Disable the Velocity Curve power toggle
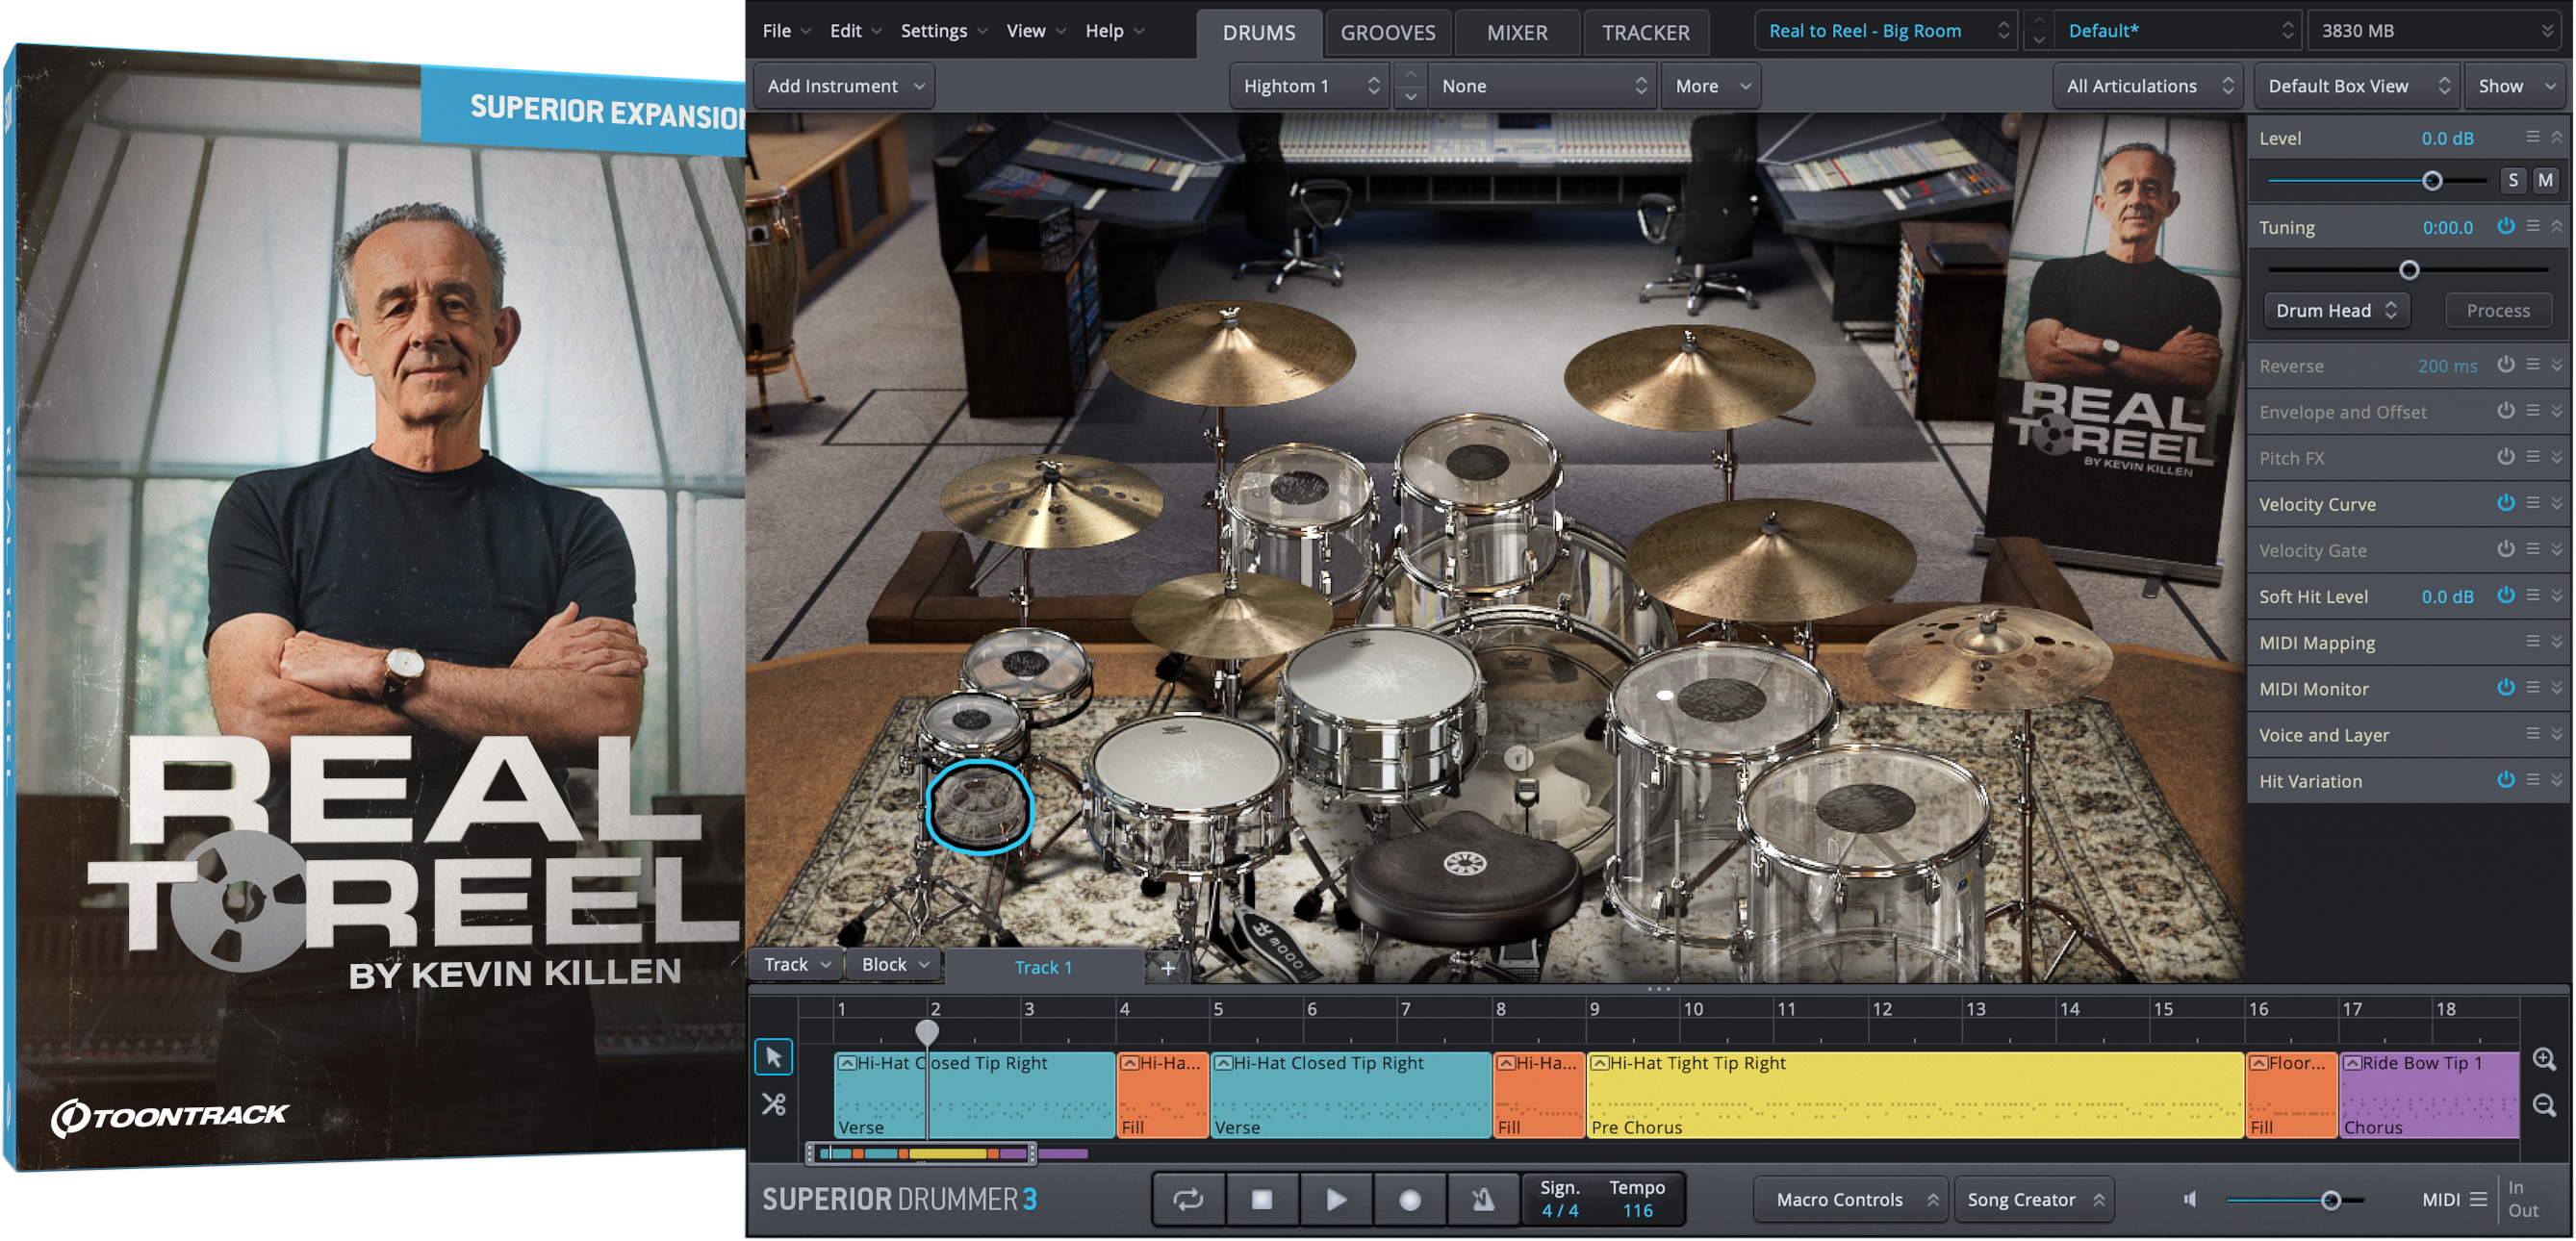This screenshot has height=1241, width=2576. pos(2505,502)
